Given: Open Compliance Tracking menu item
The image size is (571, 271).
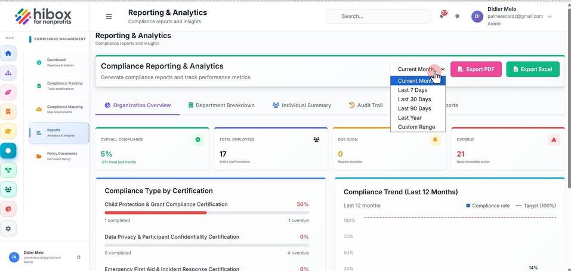Looking at the screenshot, I should pos(59,86).
